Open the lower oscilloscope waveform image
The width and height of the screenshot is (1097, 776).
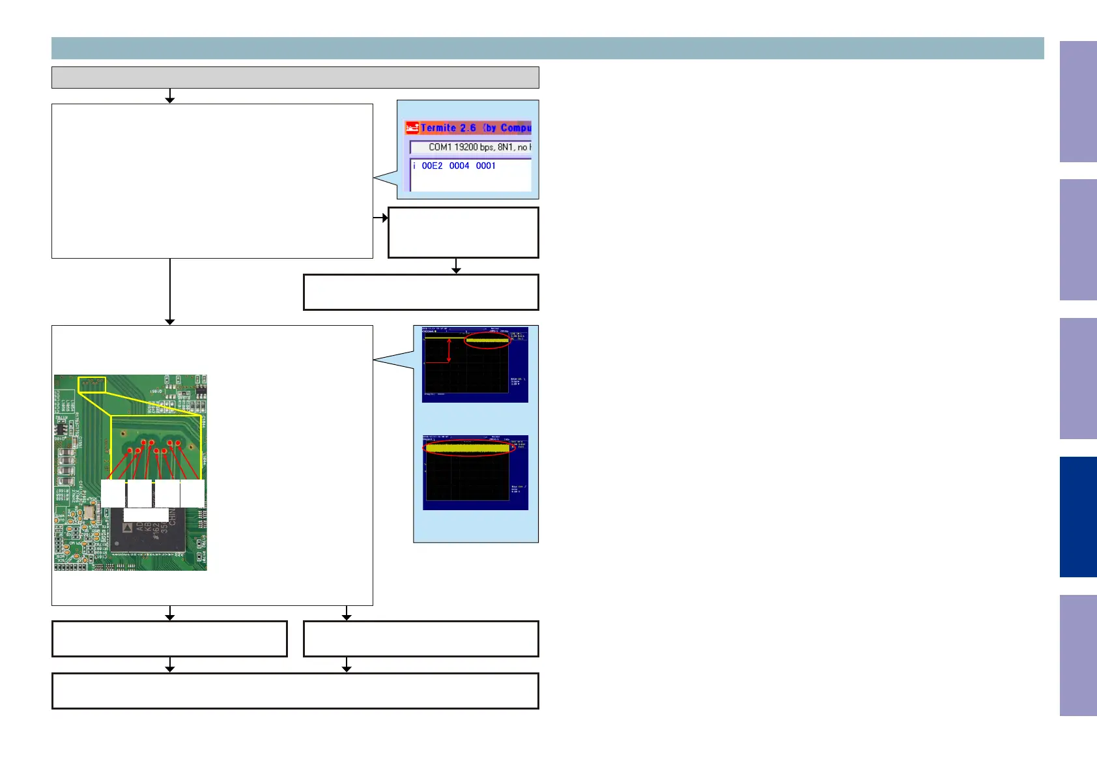[x=476, y=472]
